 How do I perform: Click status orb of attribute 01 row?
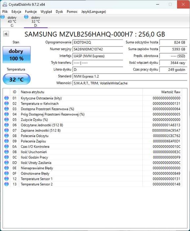[7, 98]
